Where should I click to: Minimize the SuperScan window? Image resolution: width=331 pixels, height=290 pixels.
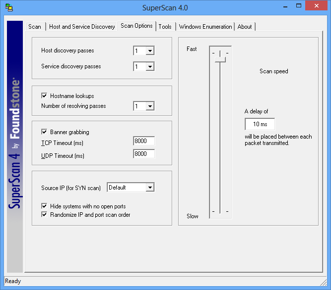pyautogui.click(x=285, y=6)
